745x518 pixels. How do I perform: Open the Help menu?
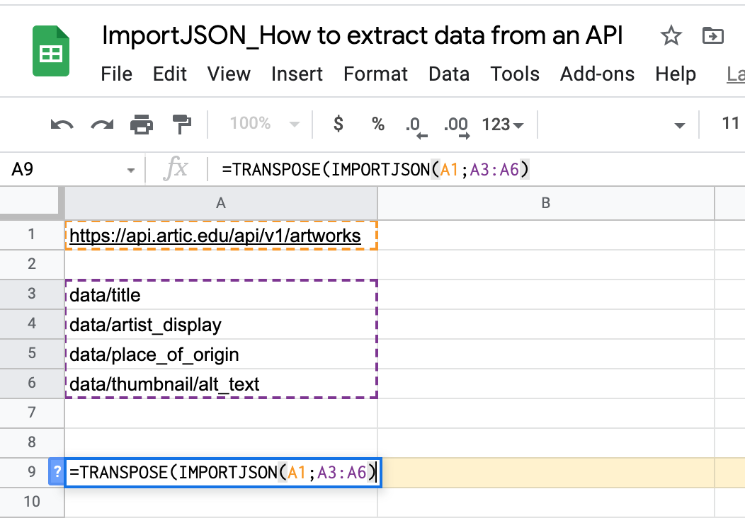point(676,74)
